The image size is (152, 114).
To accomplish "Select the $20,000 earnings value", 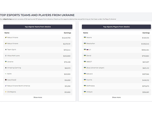I will click(67, 74).
